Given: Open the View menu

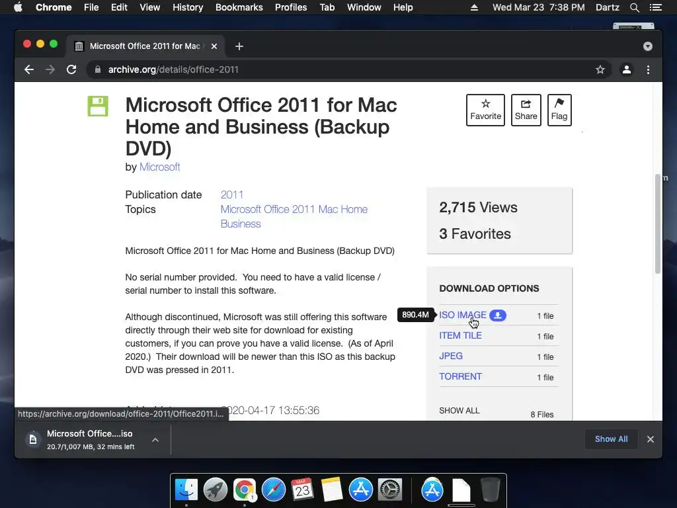Looking at the screenshot, I should click(150, 7).
